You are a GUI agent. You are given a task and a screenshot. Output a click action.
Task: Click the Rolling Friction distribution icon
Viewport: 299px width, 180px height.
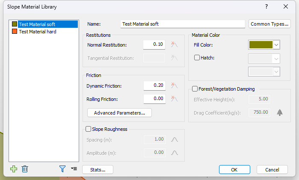[174, 99]
